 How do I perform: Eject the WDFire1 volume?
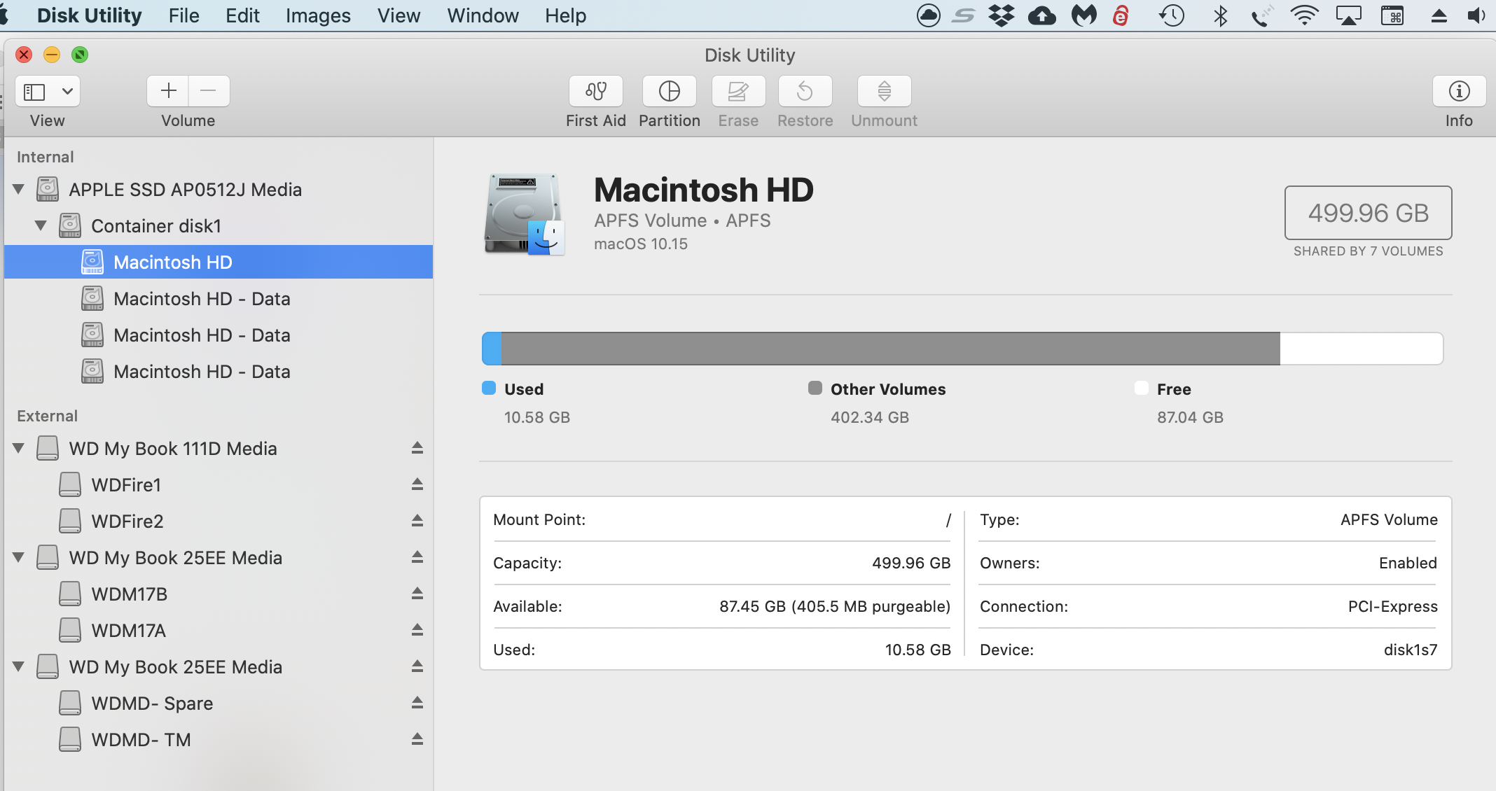pos(417,484)
